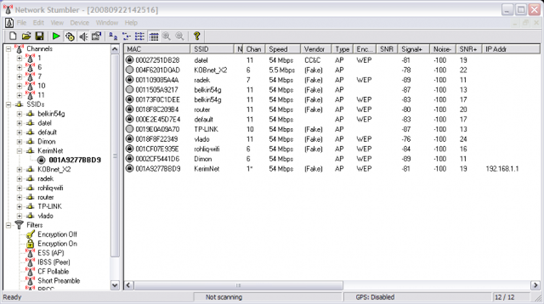This screenshot has height=304, width=544.
Task: Click the horizontal scrollbar thumb
Action: (x=238, y=285)
